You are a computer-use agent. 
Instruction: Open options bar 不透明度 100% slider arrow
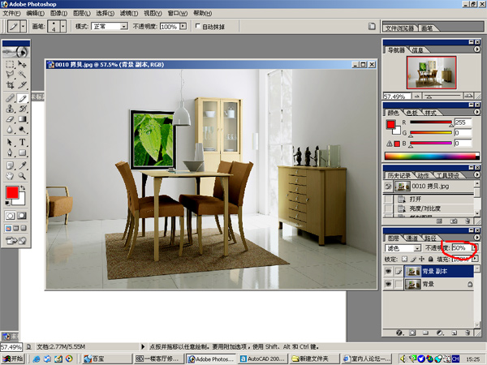(x=183, y=27)
